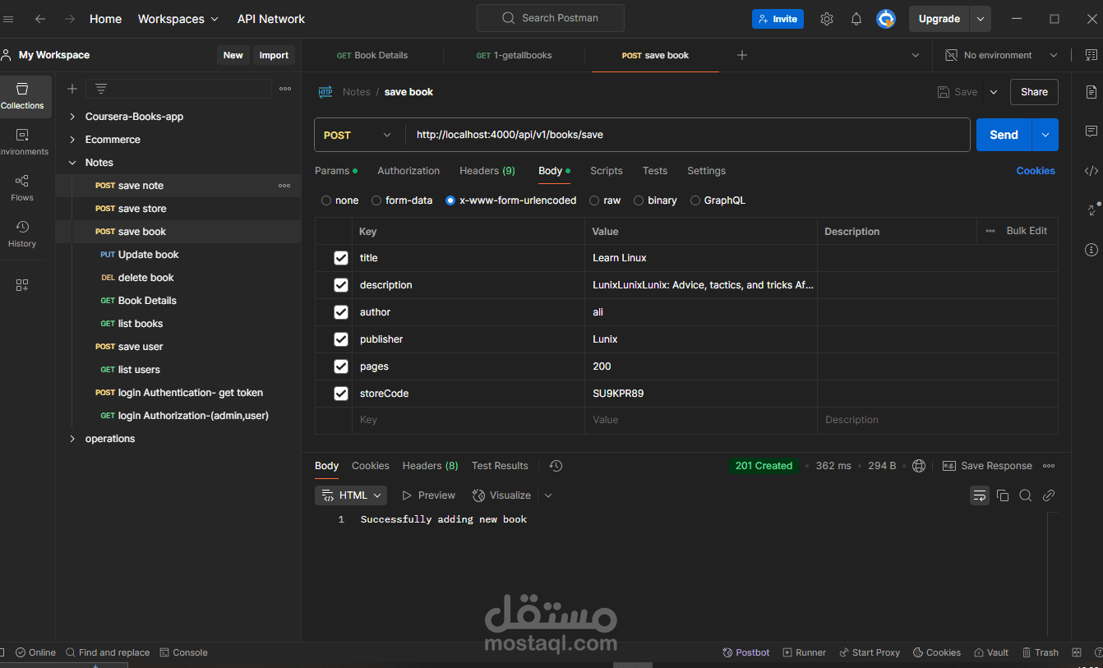Click the Send button

coord(1003,134)
